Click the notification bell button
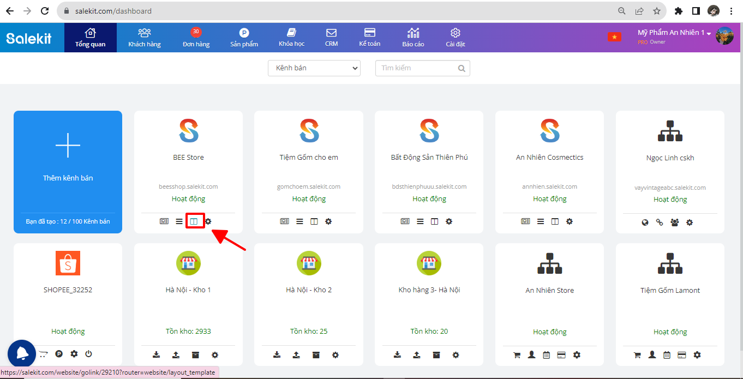 click(22, 353)
